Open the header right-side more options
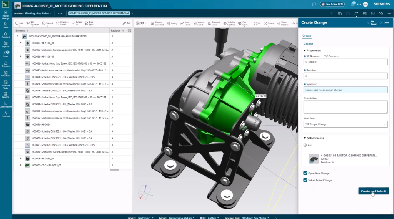 (x=389, y=13)
